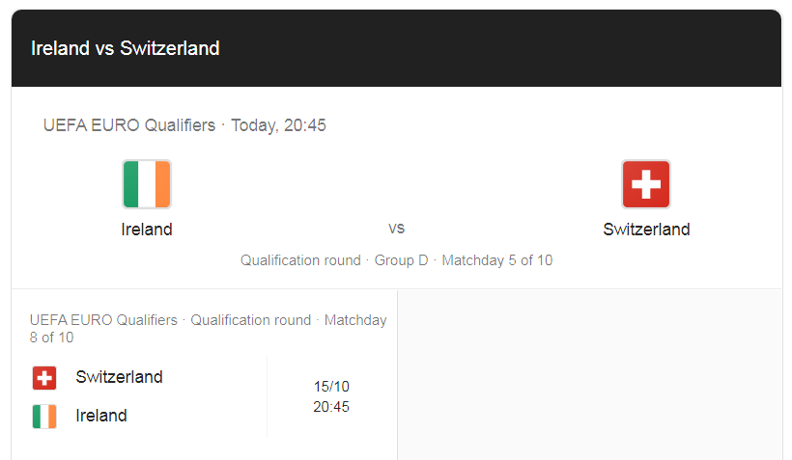This screenshot has height=460, width=792.
Task: Click the large Ireland flag icon
Action: 147,184
